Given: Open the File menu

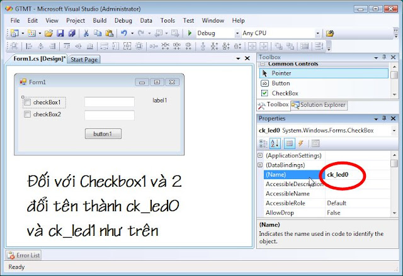Looking at the screenshot, I should 15,21.
